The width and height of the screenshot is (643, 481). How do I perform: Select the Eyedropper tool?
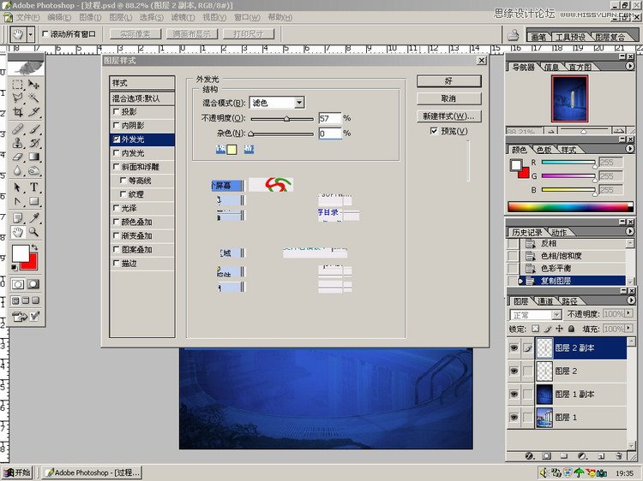pos(33,218)
